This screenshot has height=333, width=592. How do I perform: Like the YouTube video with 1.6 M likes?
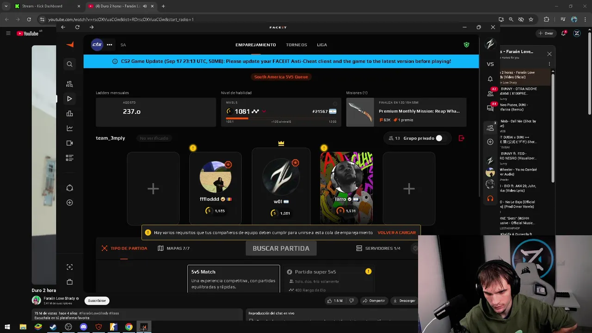(334, 301)
